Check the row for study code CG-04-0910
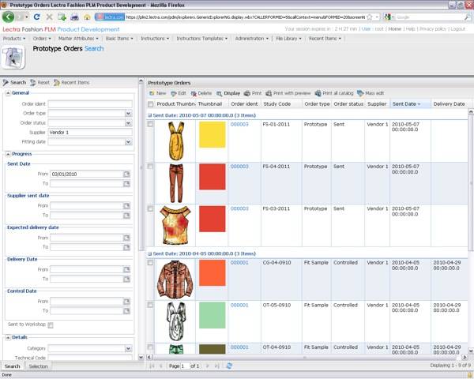The image size is (474, 379). tap(150, 263)
